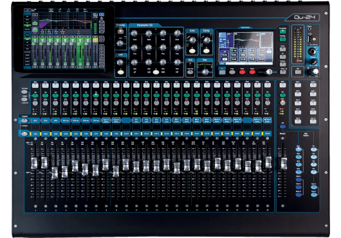Hit the Assign key
This screenshot has height=238, width=341.
24,99
